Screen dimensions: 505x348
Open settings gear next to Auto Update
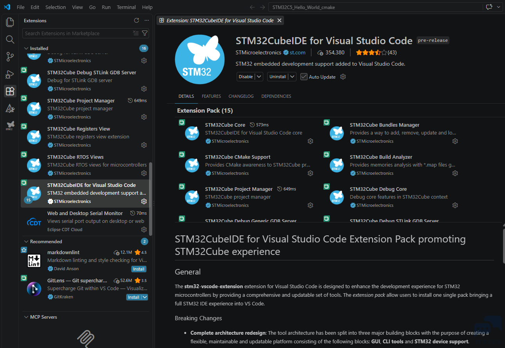click(343, 77)
